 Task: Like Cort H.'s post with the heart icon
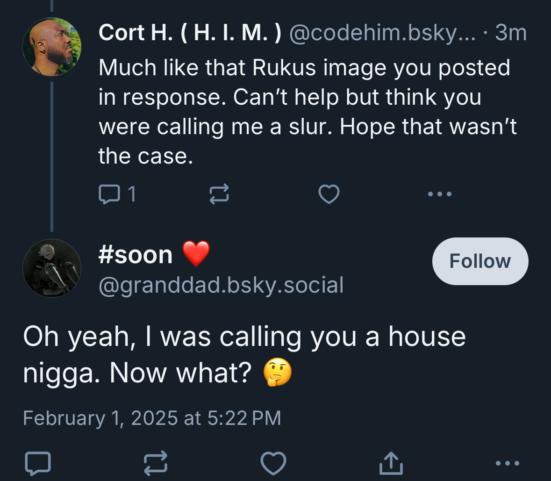click(x=329, y=194)
